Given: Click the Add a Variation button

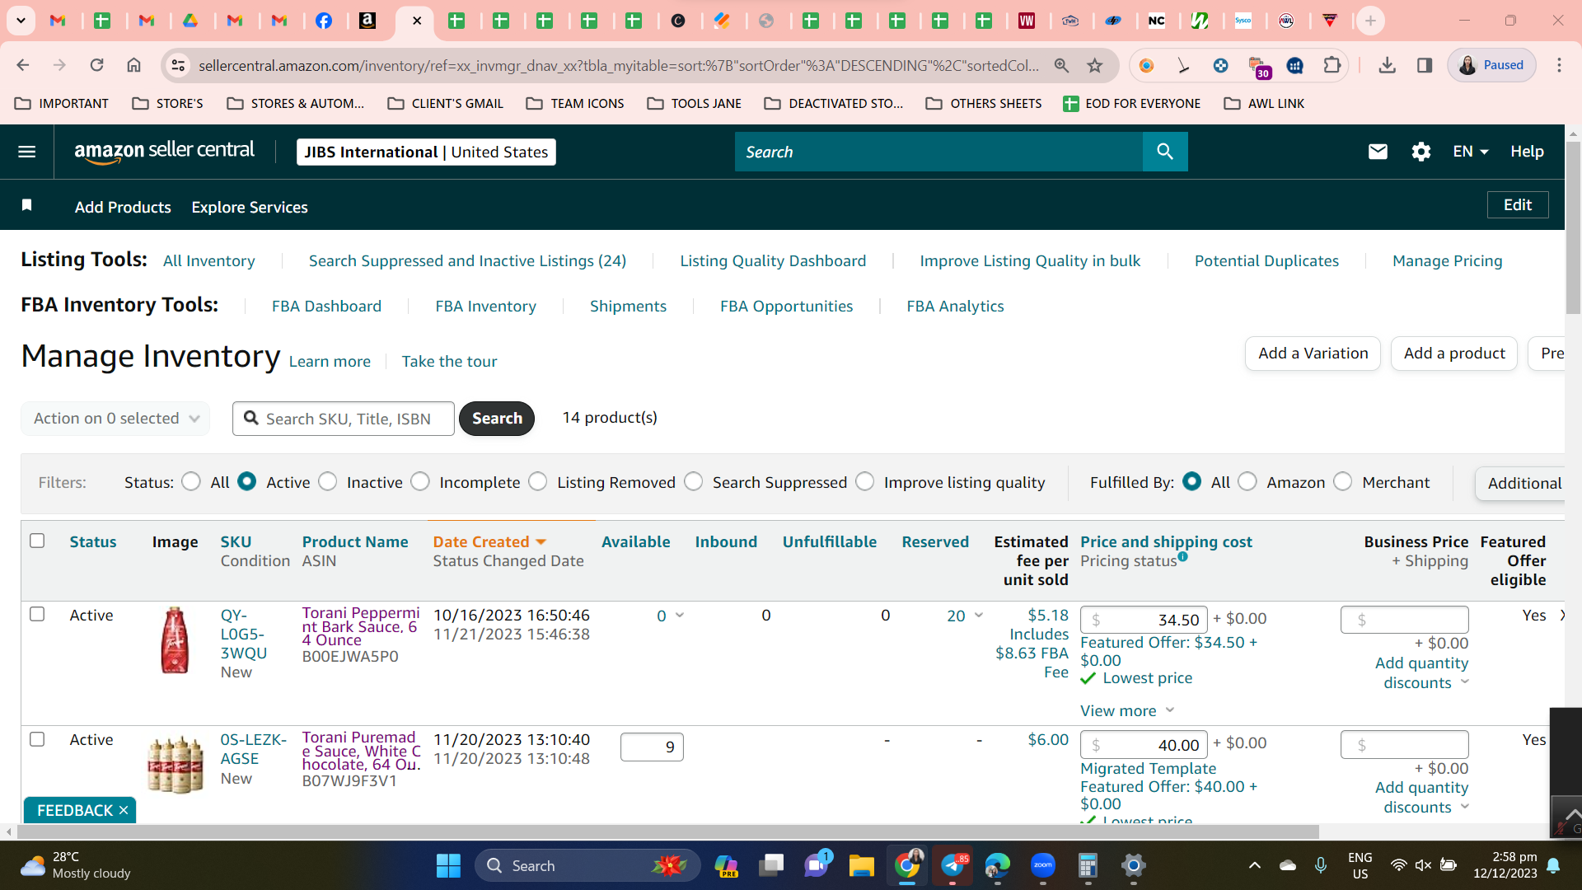Looking at the screenshot, I should click(x=1313, y=354).
